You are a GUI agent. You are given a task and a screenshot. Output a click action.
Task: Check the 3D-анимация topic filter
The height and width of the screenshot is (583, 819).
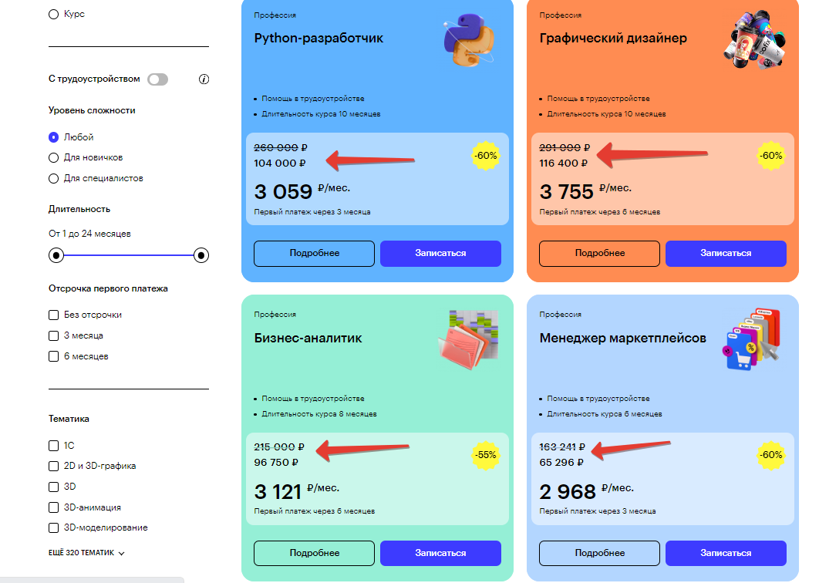(52, 507)
